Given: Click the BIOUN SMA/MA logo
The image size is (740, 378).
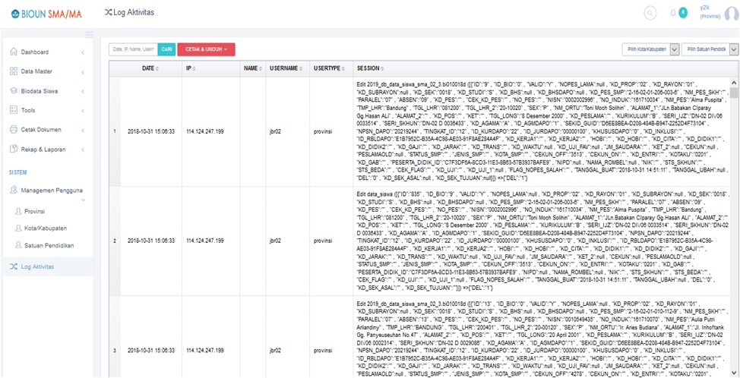Looking at the screenshot, I should pos(46,14).
